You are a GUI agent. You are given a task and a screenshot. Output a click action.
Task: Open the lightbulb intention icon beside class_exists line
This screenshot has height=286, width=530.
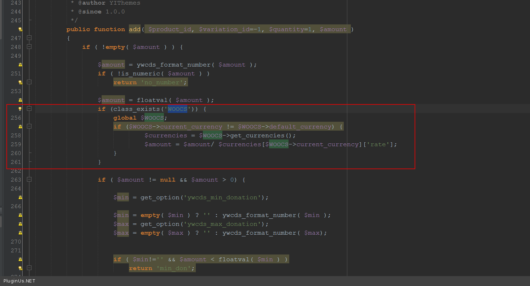point(20,109)
